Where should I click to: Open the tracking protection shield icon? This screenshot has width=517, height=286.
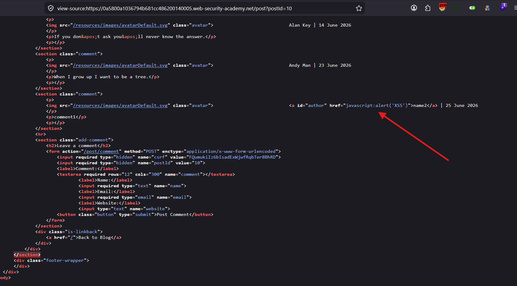click(x=51, y=8)
